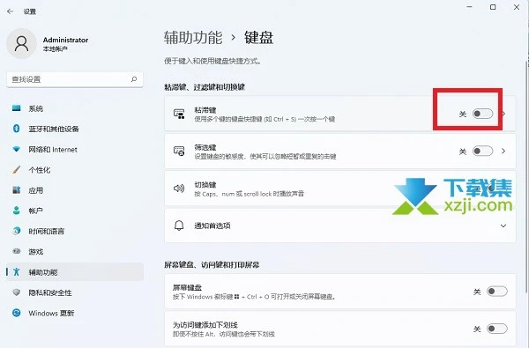Screen dimensions: 529x348
Task: Click the Administrator profile avatar
Action: click(x=21, y=44)
